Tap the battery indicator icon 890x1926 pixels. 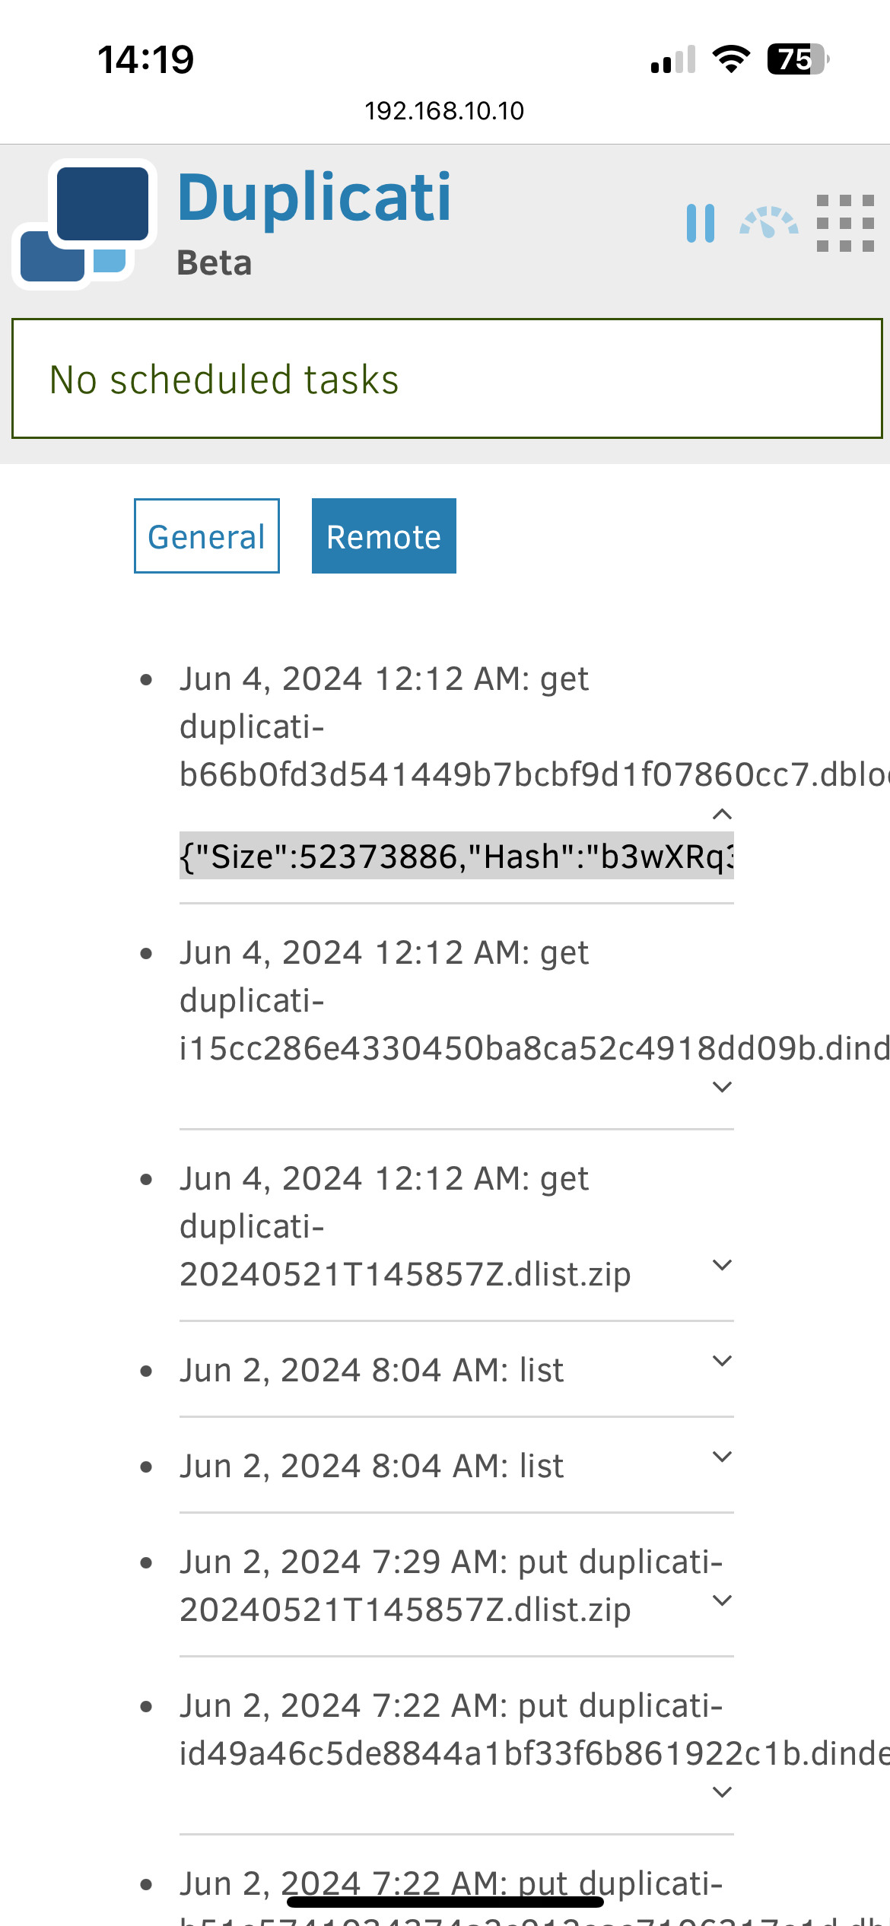(x=798, y=59)
